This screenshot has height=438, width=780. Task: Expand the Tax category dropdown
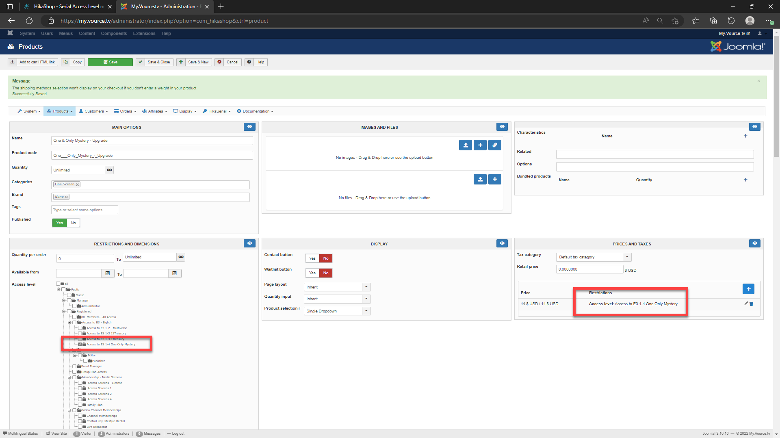tap(594, 257)
